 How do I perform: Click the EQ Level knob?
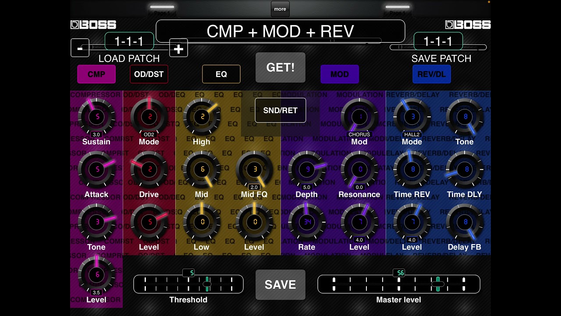click(254, 222)
